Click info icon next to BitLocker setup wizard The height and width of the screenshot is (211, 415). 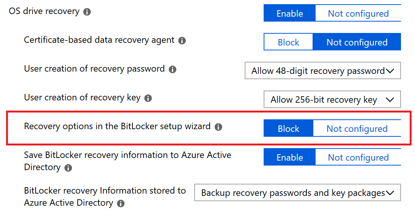point(218,127)
